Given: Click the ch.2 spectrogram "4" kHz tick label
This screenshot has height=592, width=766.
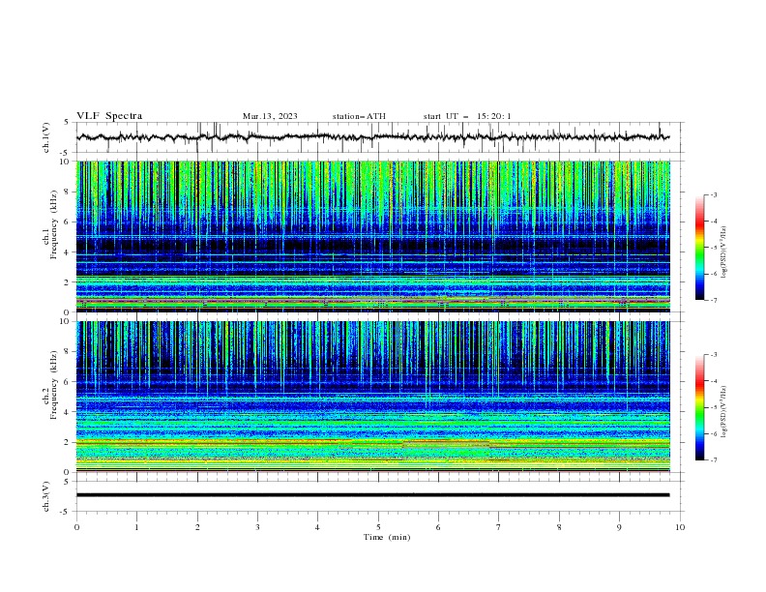Looking at the screenshot, I should [67, 412].
